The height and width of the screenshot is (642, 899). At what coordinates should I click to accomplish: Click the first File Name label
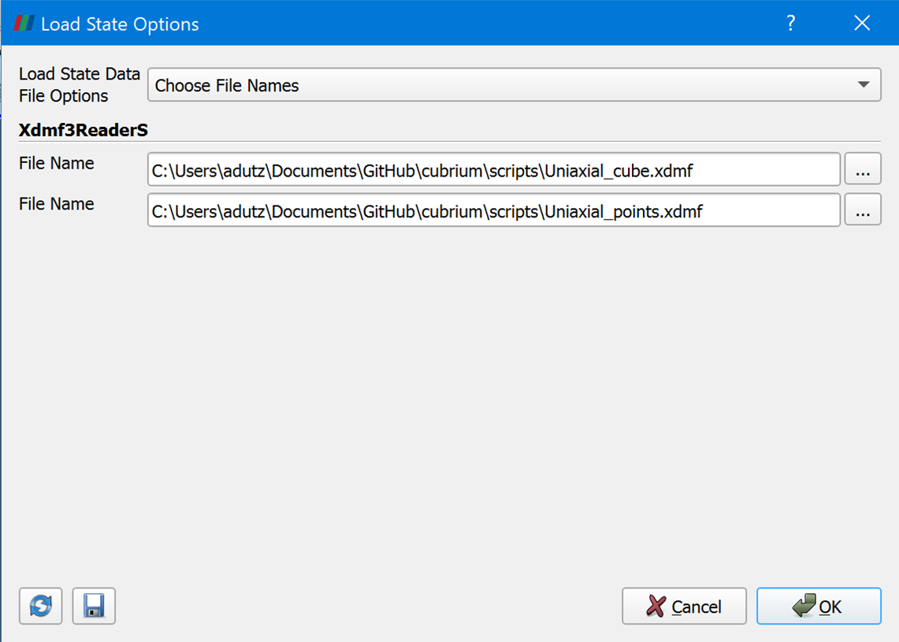coord(57,163)
